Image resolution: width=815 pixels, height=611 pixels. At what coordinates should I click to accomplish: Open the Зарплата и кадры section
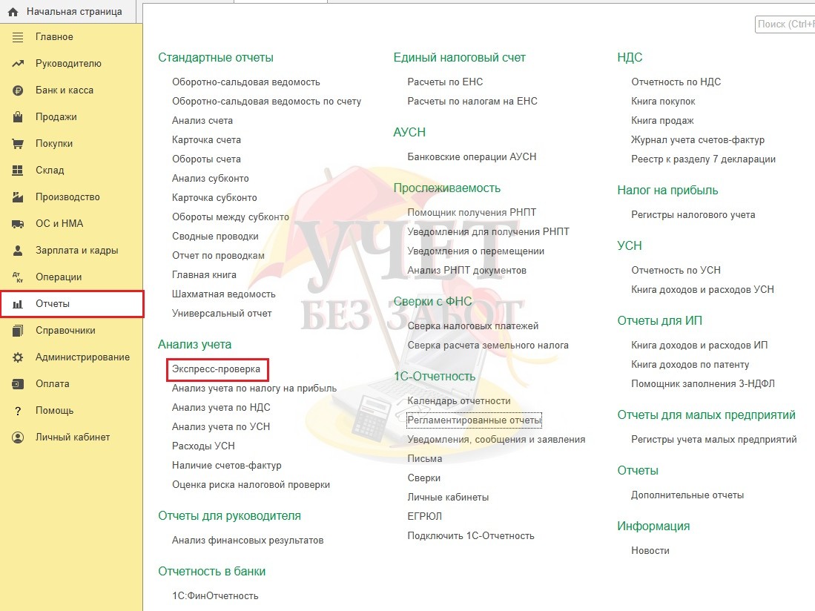point(76,251)
